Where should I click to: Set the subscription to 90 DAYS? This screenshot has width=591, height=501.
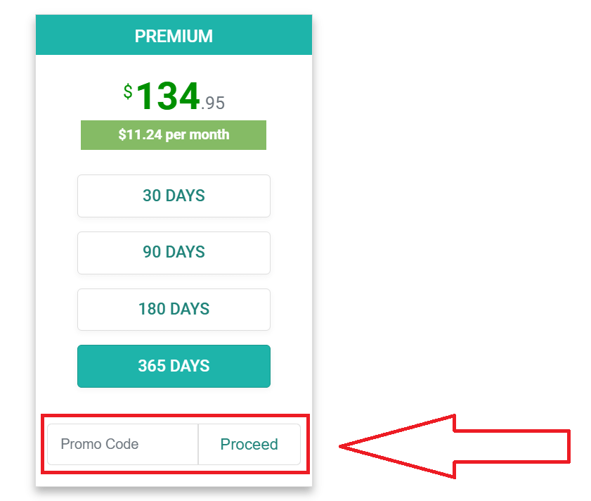click(x=174, y=253)
